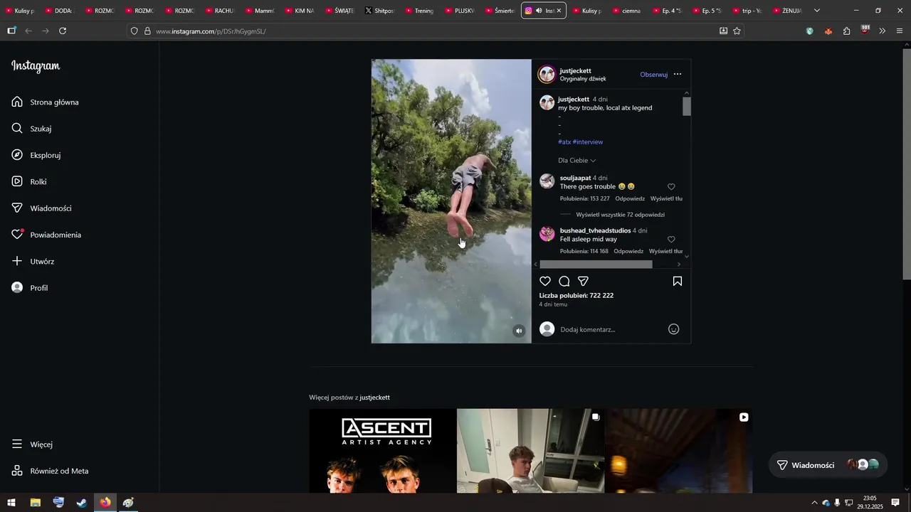Close the Instagram tab

tap(559, 11)
